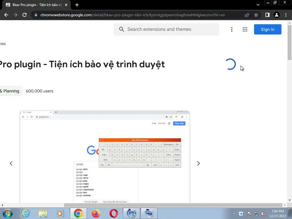Open the Chrome profile menu
The height and width of the screenshot is (219, 292).
[x=277, y=15]
